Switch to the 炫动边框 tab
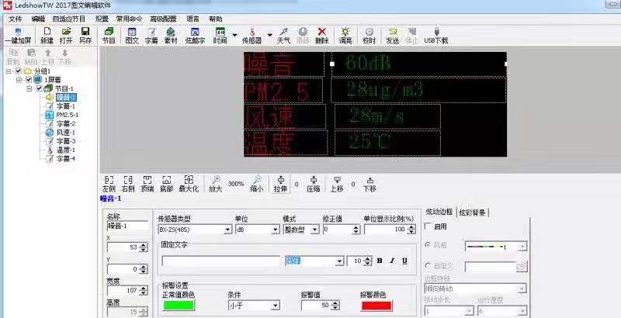This screenshot has height=318, width=621. [x=439, y=212]
